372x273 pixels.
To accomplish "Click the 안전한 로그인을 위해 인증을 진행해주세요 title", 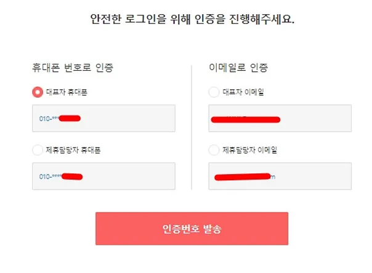I will (192, 19).
